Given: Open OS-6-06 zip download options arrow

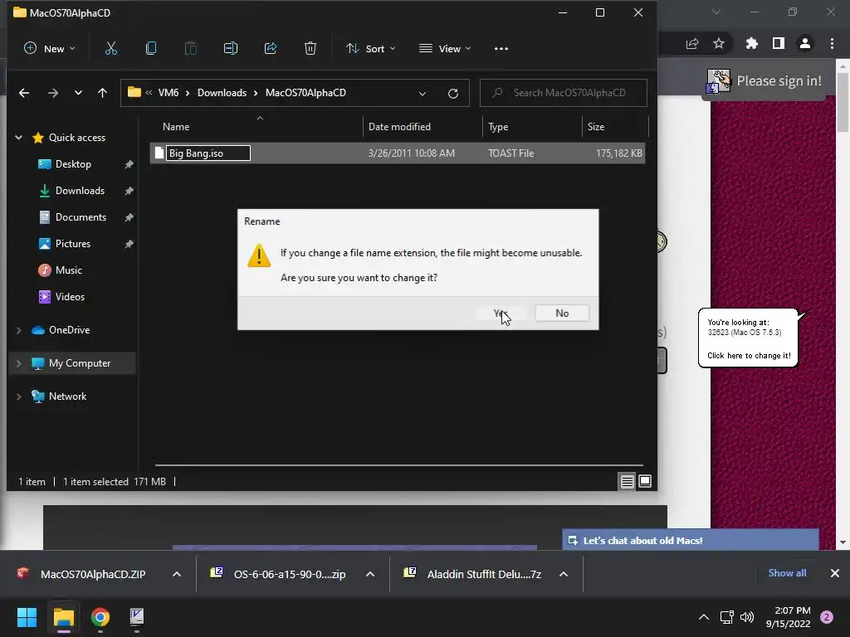Looking at the screenshot, I should (370, 574).
